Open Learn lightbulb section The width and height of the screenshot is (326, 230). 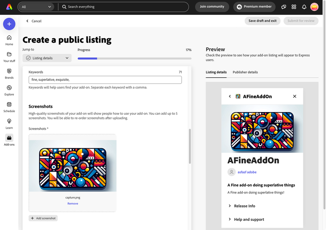9,124
